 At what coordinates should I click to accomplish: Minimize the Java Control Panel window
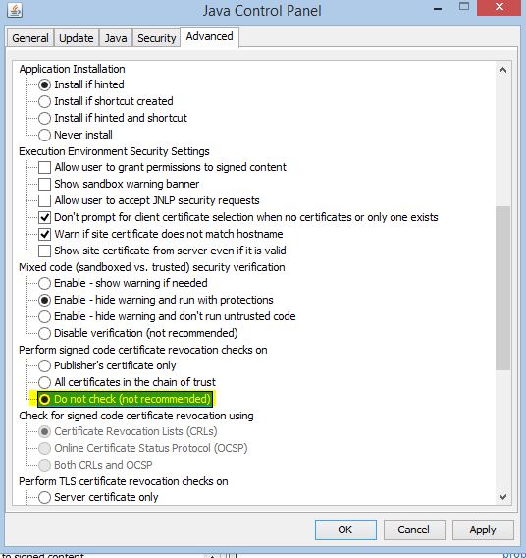pyautogui.click(x=438, y=8)
